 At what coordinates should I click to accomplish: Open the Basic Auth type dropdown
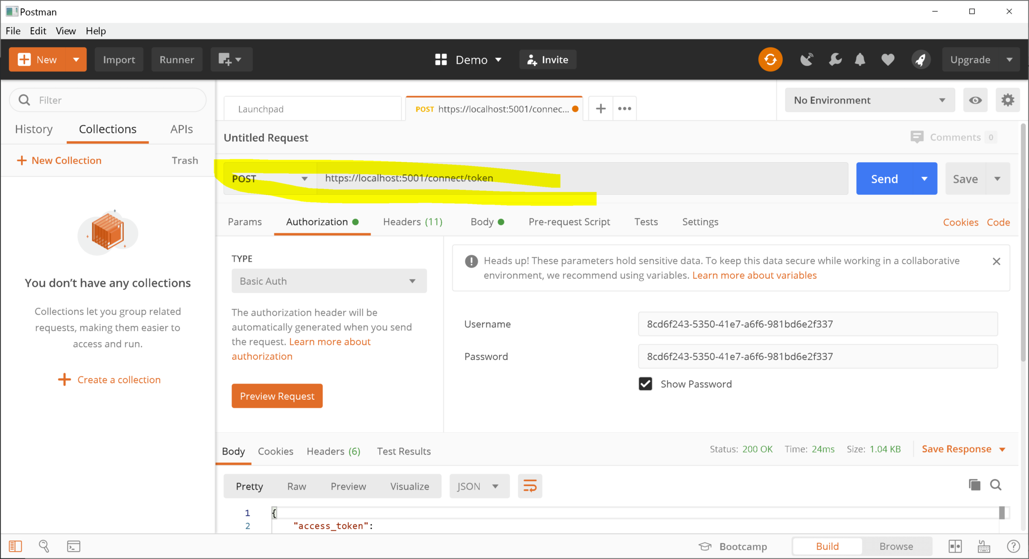pos(329,281)
